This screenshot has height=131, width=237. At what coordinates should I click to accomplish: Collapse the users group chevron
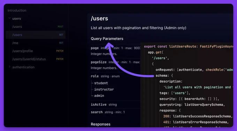tap(9, 18)
